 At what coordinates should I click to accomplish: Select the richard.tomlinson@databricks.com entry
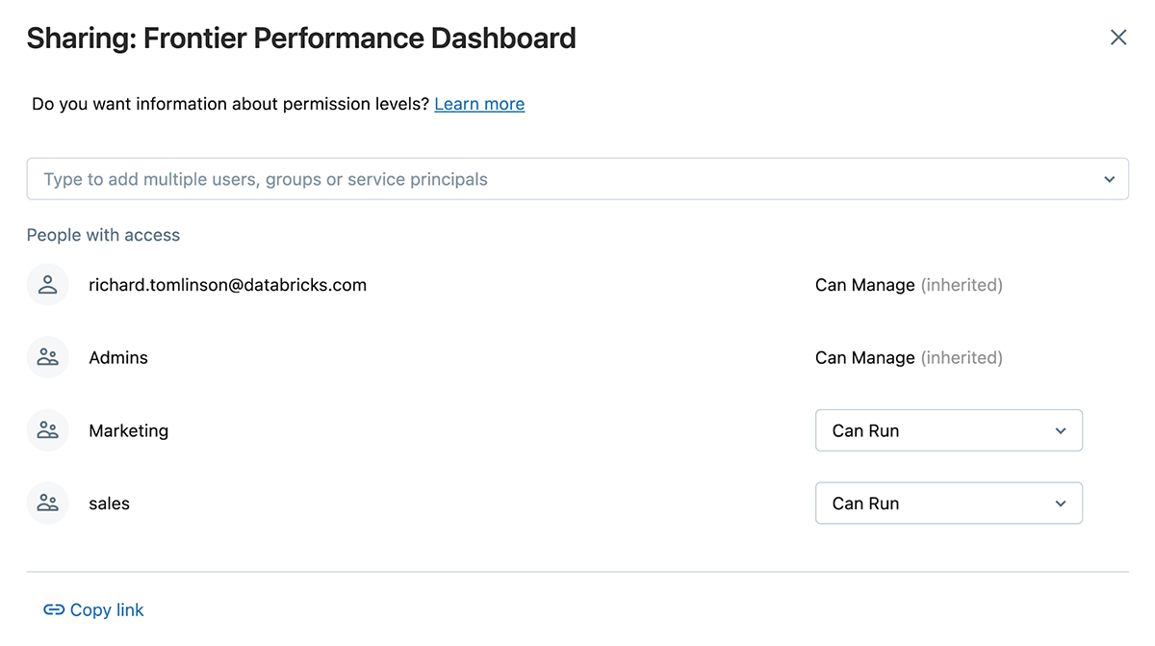coord(227,285)
